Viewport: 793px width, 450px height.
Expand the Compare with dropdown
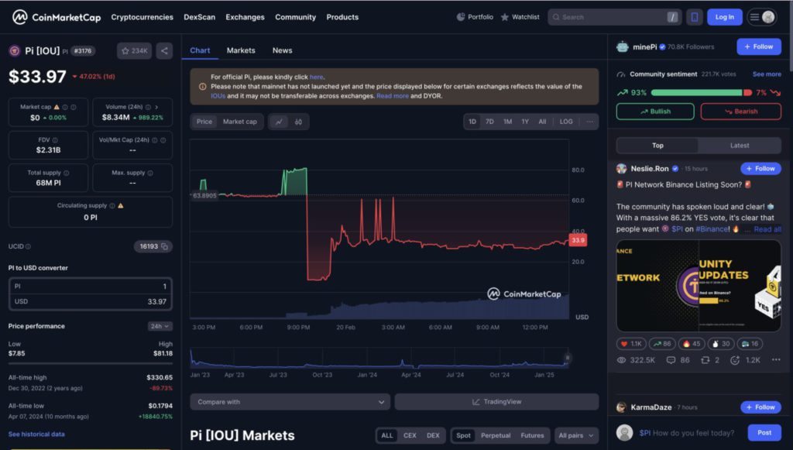coord(288,401)
